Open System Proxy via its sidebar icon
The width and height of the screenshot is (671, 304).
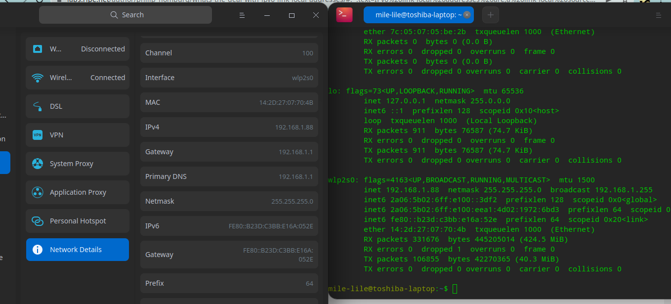point(38,164)
